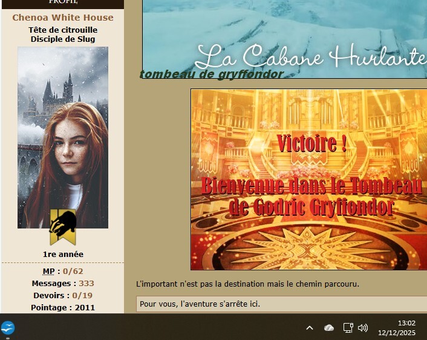This screenshot has height=340, width=427.
Task: Click the Tête de citrouille rank text
Action: [x=63, y=30]
